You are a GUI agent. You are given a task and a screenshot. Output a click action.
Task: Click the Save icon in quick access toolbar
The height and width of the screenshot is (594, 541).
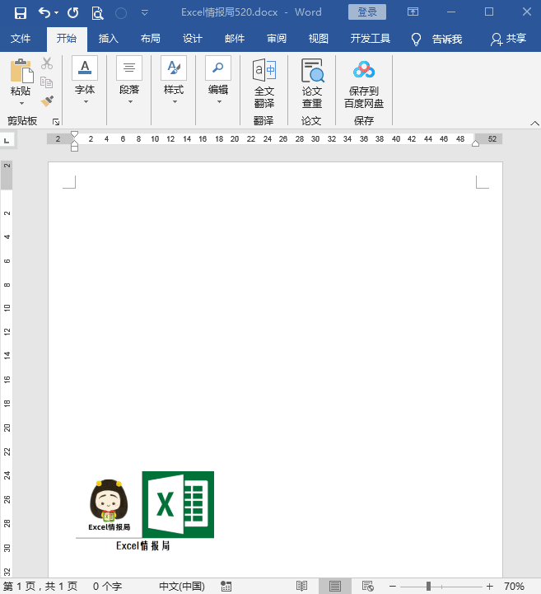tap(21, 13)
